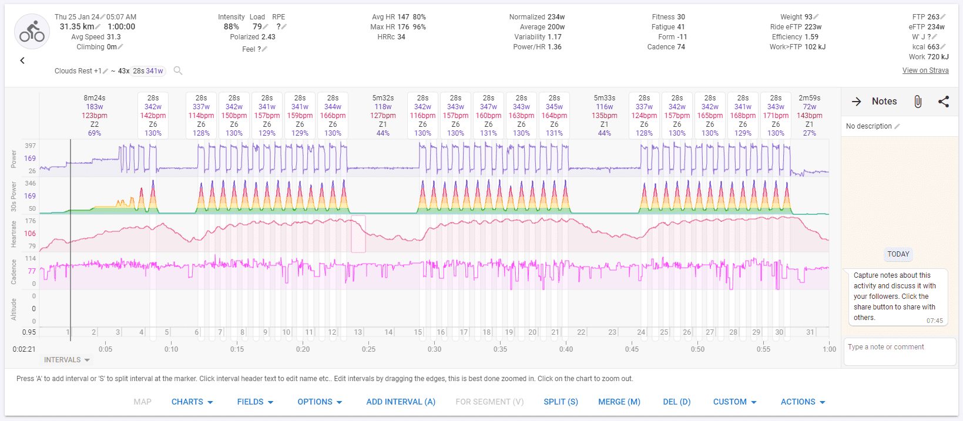This screenshot has height=421, width=963.
Task: Go back using the left chevron
Action: point(22,60)
